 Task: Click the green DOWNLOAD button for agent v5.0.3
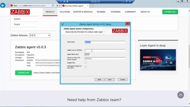[x=23, y=73]
